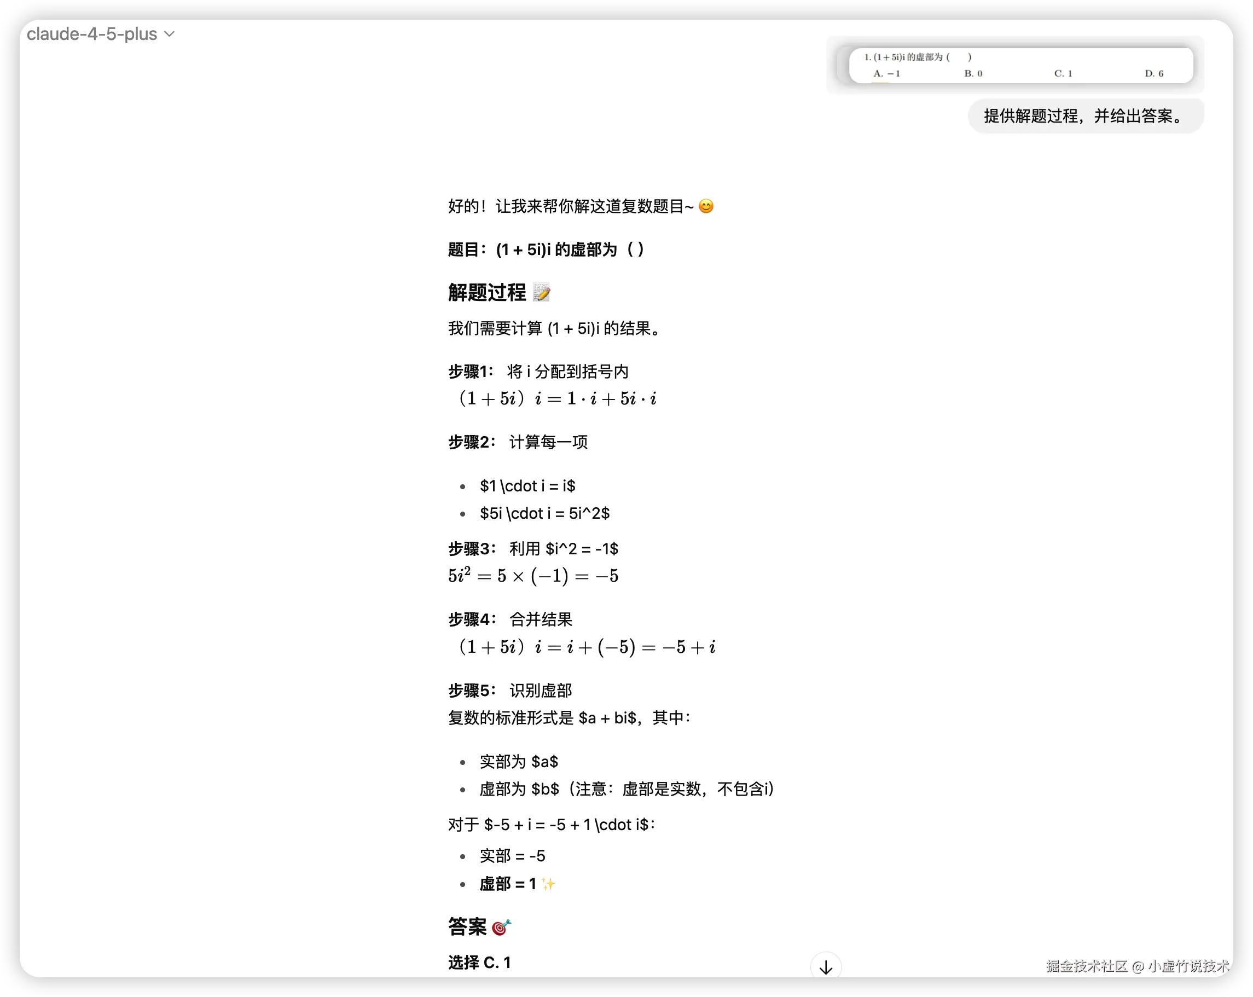
Task: Click the scroll-to-bottom arrow button
Action: [825, 964]
